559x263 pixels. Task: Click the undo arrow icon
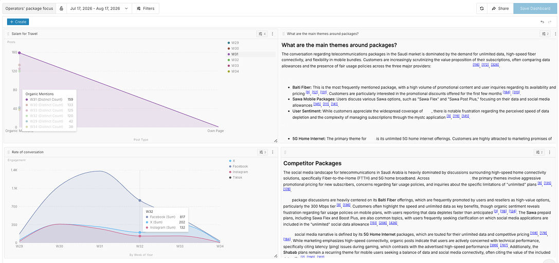[x=542, y=22]
